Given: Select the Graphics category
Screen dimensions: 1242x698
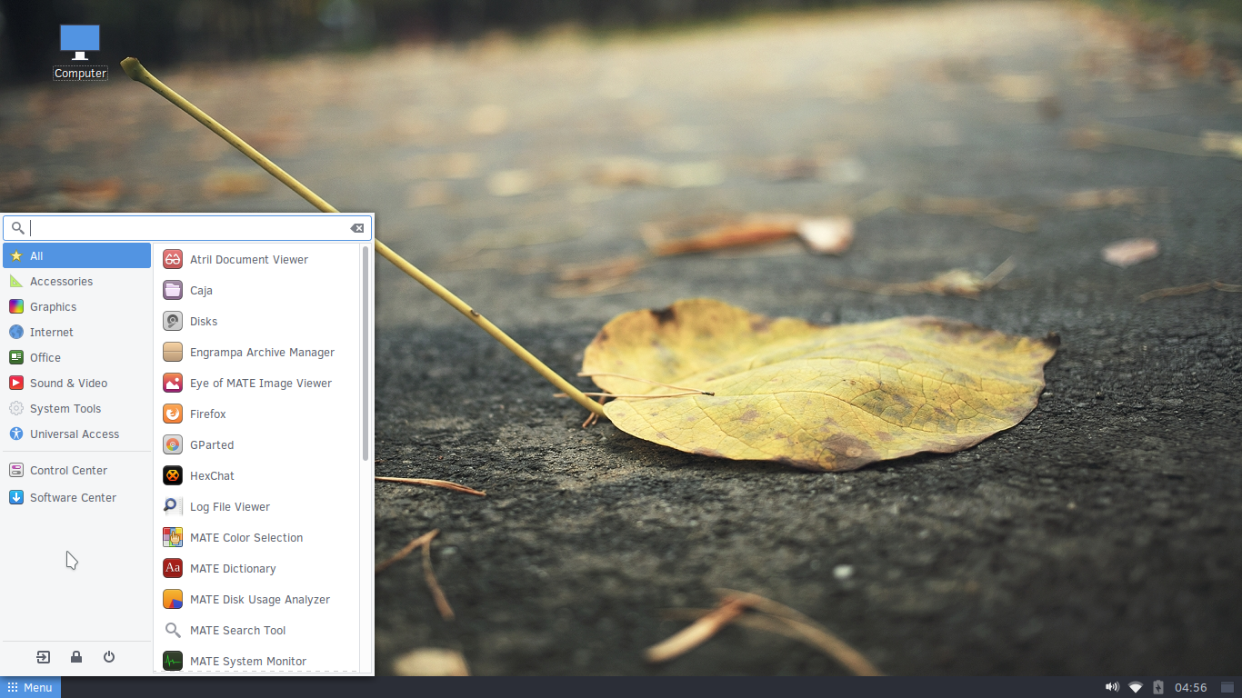Looking at the screenshot, I should [76, 306].
